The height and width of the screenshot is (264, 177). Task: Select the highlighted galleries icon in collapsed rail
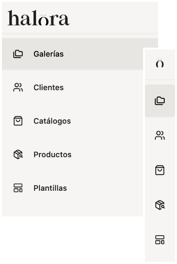click(x=160, y=101)
